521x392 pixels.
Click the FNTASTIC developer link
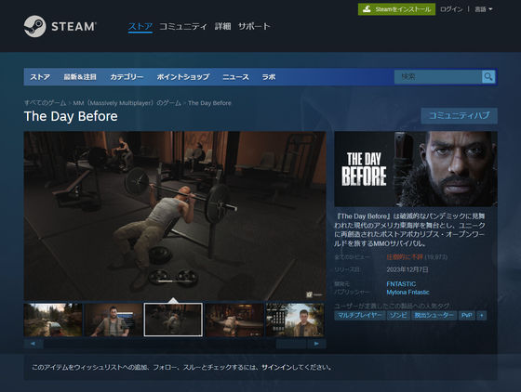pyautogui.click(x=401, y=284)
